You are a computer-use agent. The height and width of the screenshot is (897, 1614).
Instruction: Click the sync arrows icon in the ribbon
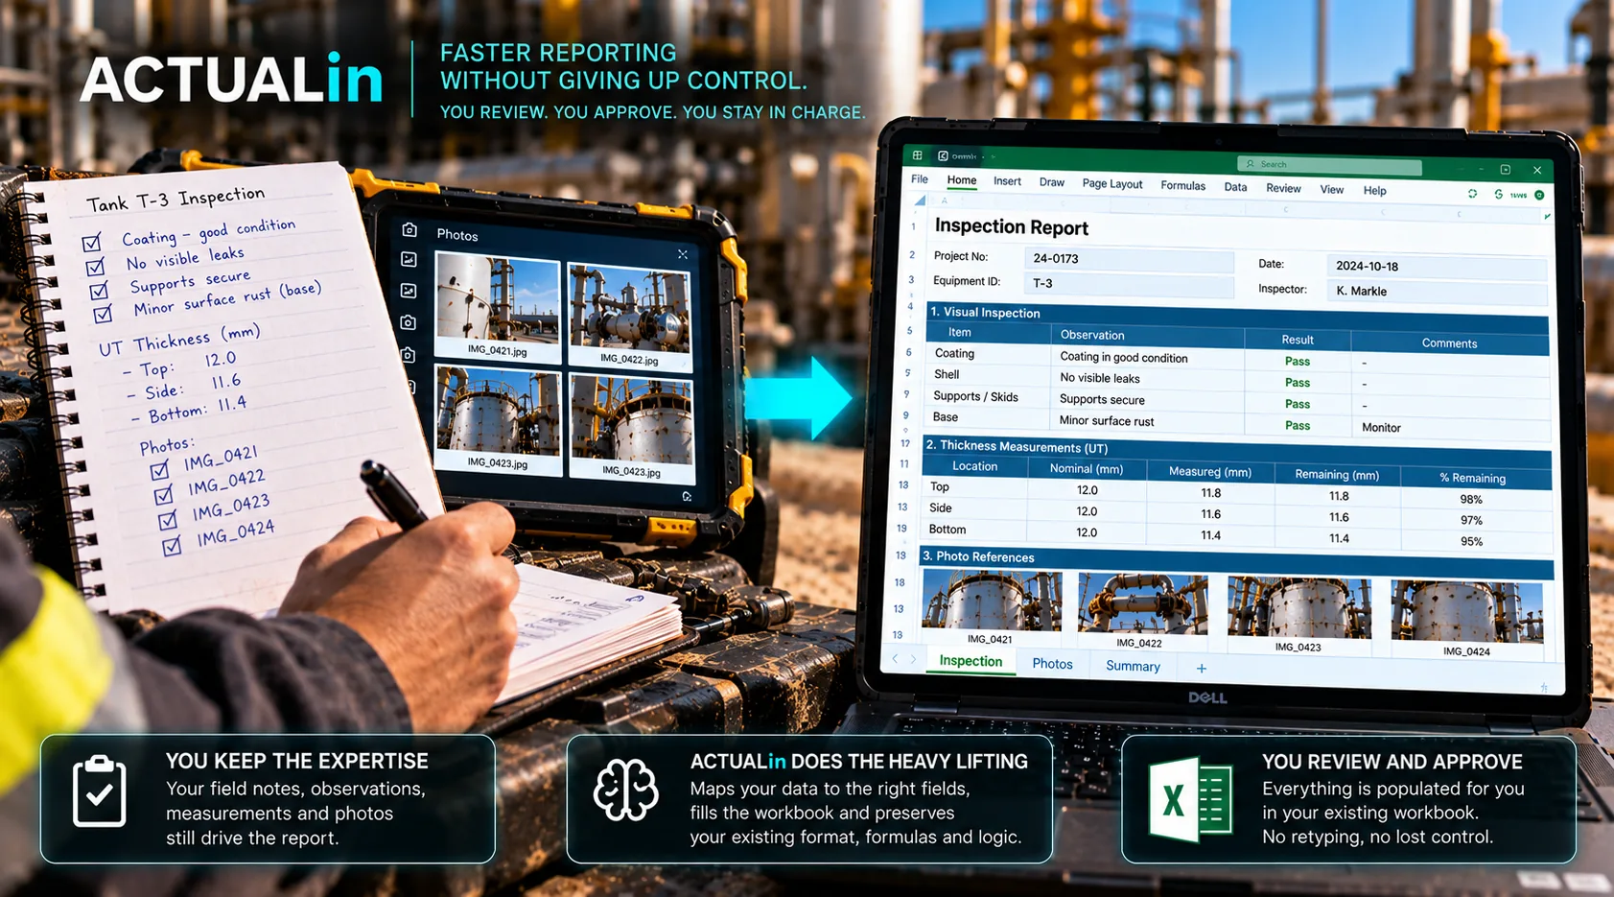tap(1472, 194)
